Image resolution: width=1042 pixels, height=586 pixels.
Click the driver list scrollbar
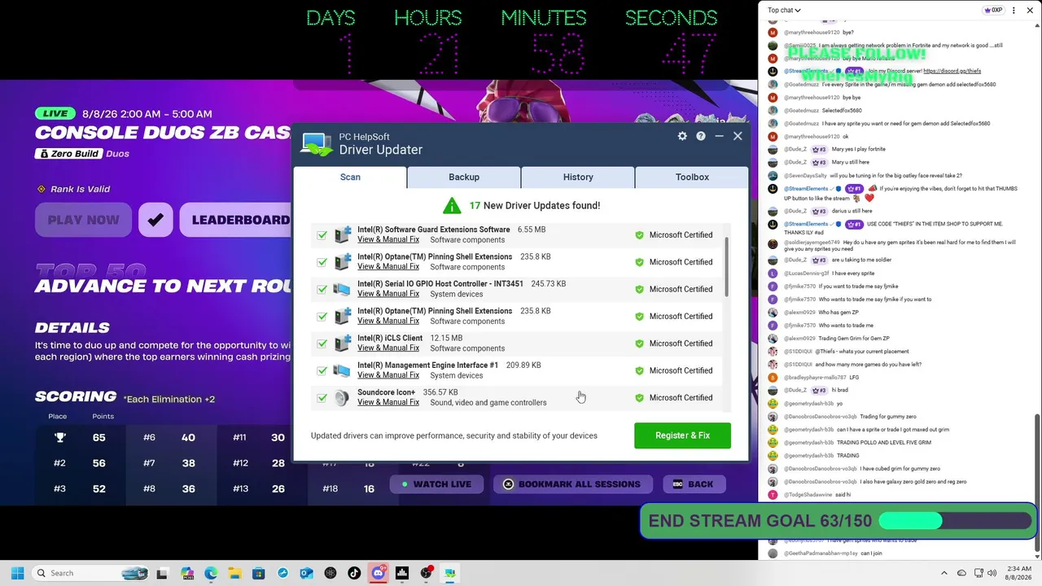(x=726, y=269)
